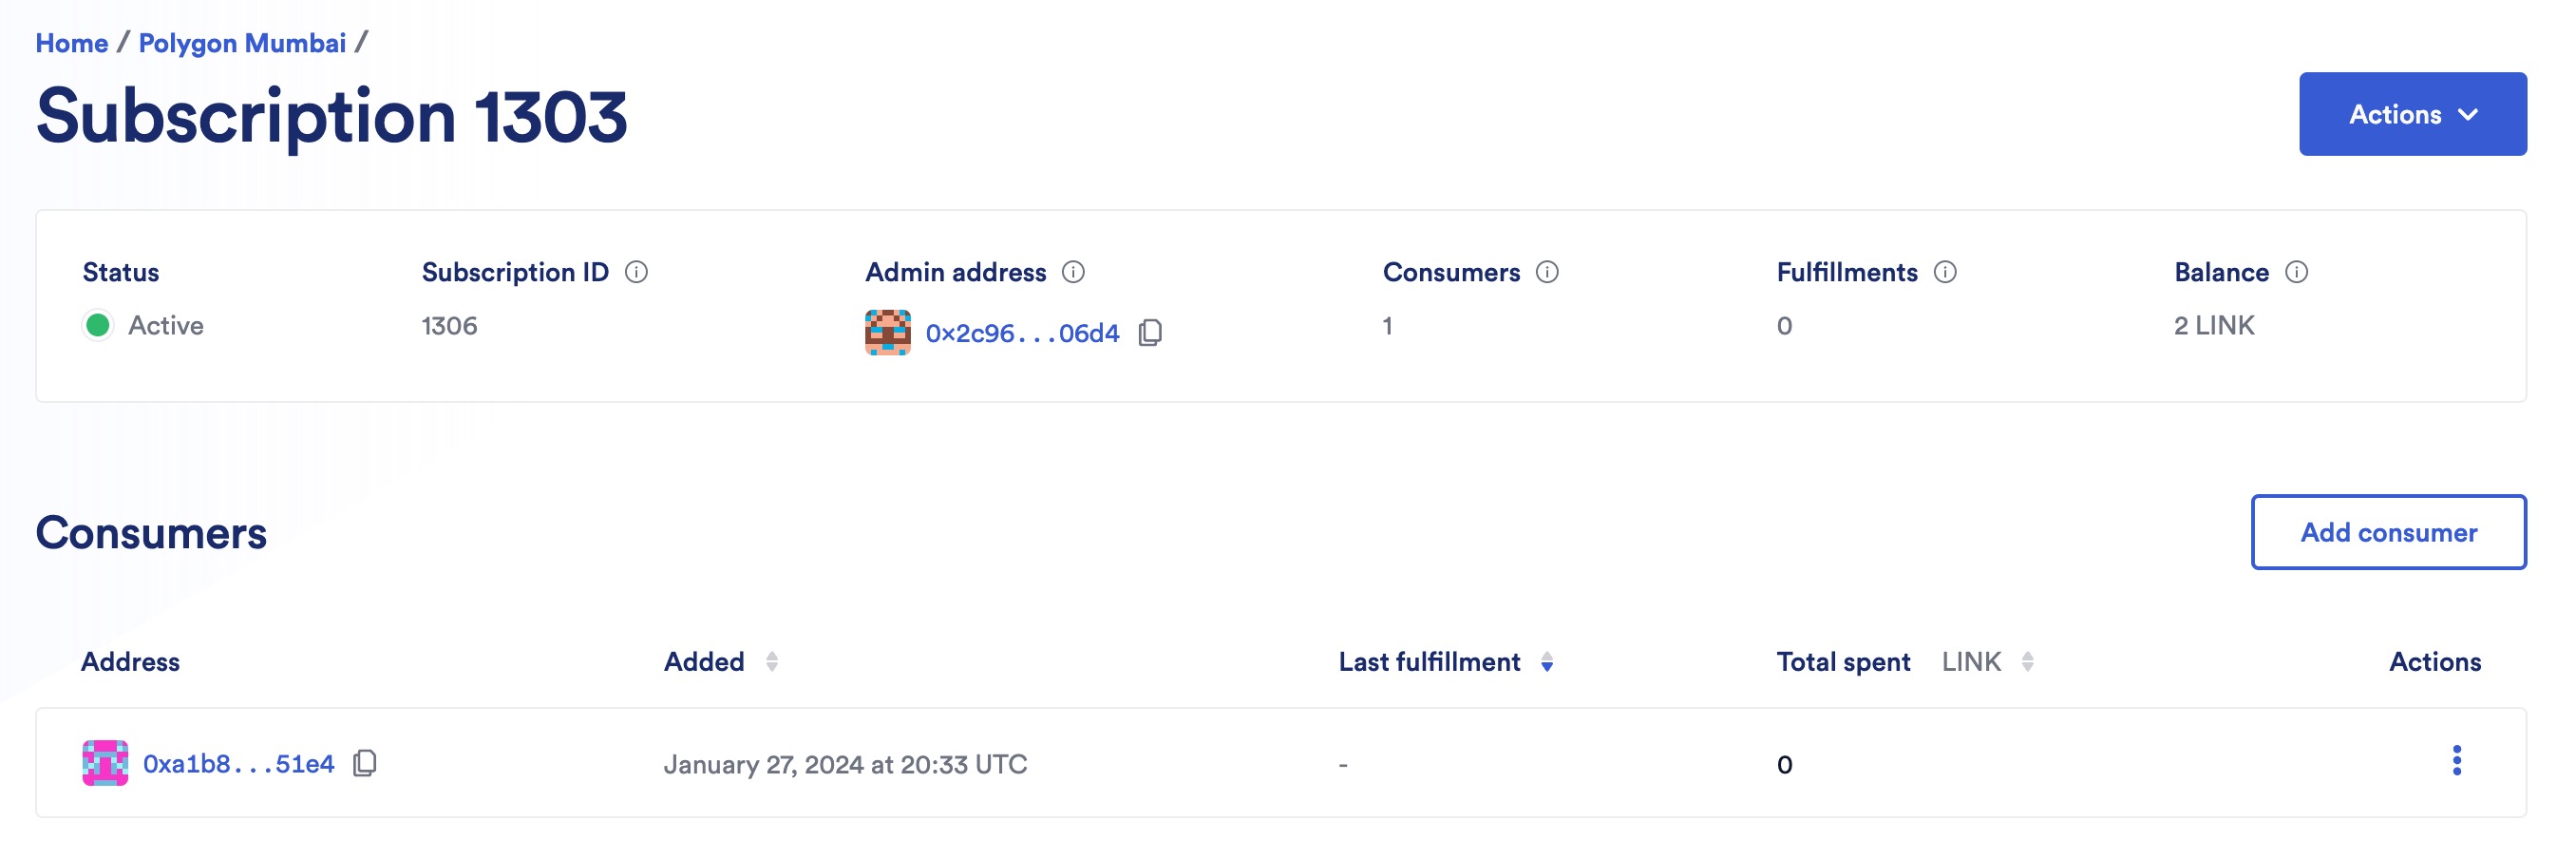This screenshot has width=2576, height=859.
Task: Open admin address 0x2c96...06d4
Action: click(1021, 333)
